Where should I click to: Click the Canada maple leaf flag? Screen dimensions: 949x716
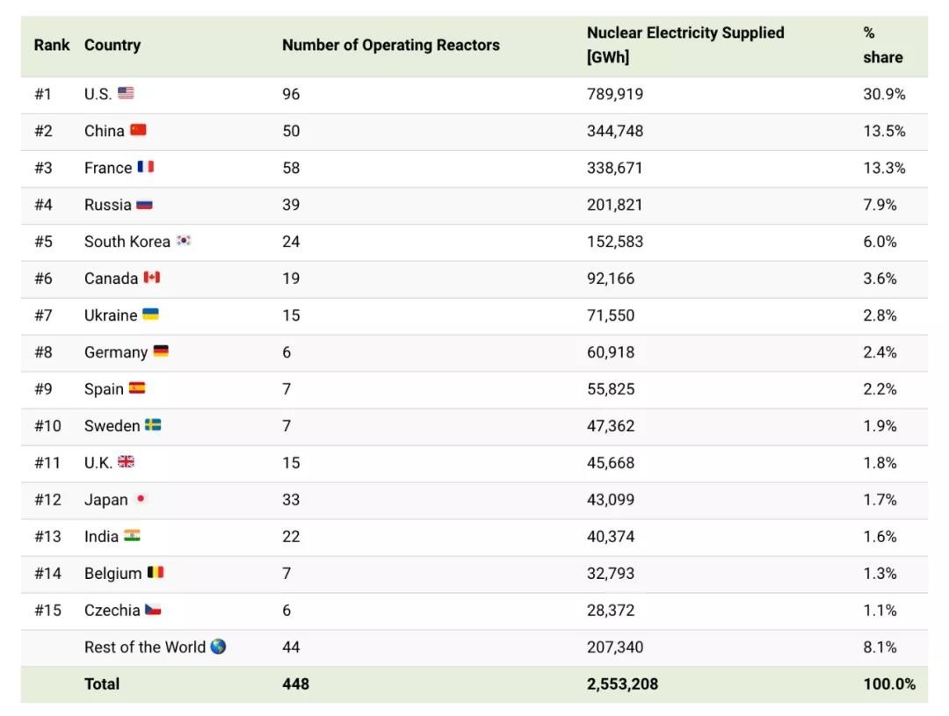tap(151, 278)
